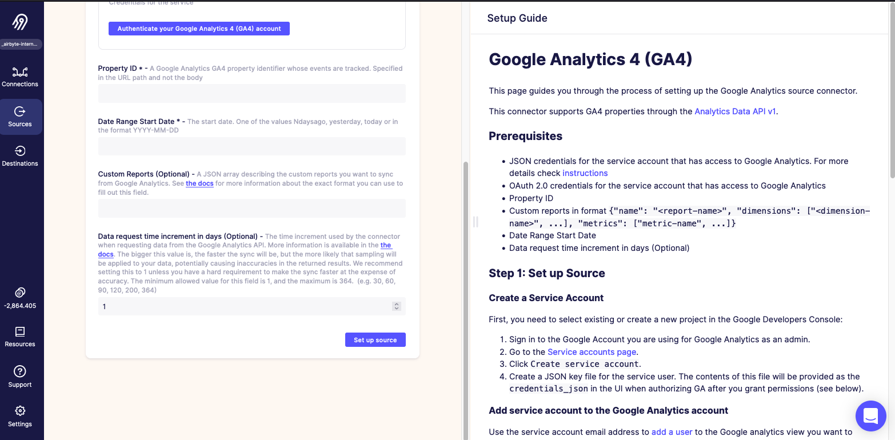895x440 pixels.
Task: Open the Support section
Action: [21, 377]
